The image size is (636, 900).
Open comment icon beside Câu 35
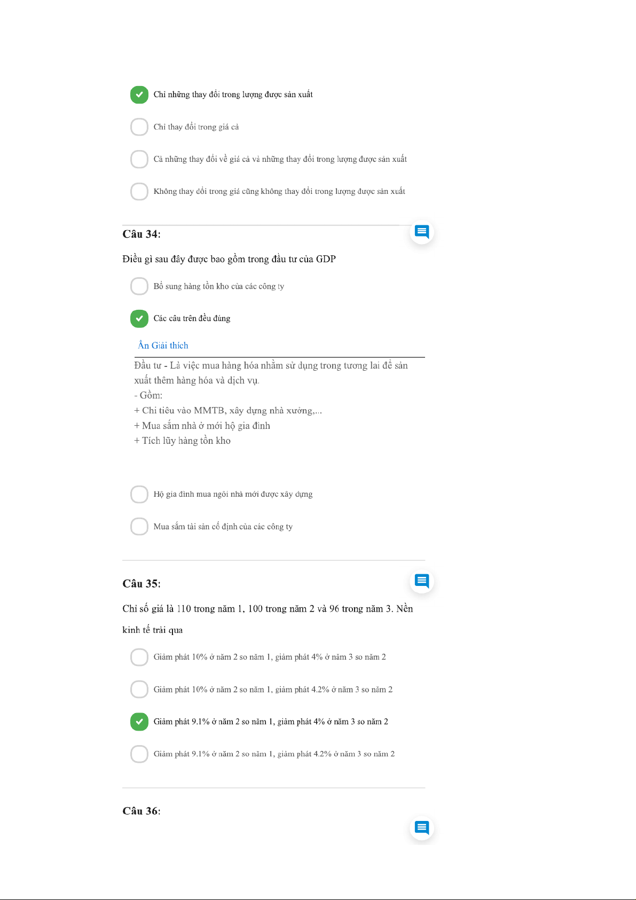422,581
